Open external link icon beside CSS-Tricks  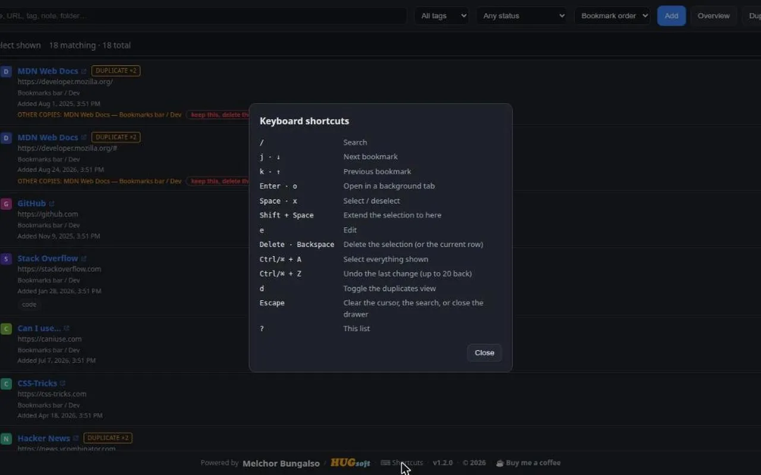point(62,384)
